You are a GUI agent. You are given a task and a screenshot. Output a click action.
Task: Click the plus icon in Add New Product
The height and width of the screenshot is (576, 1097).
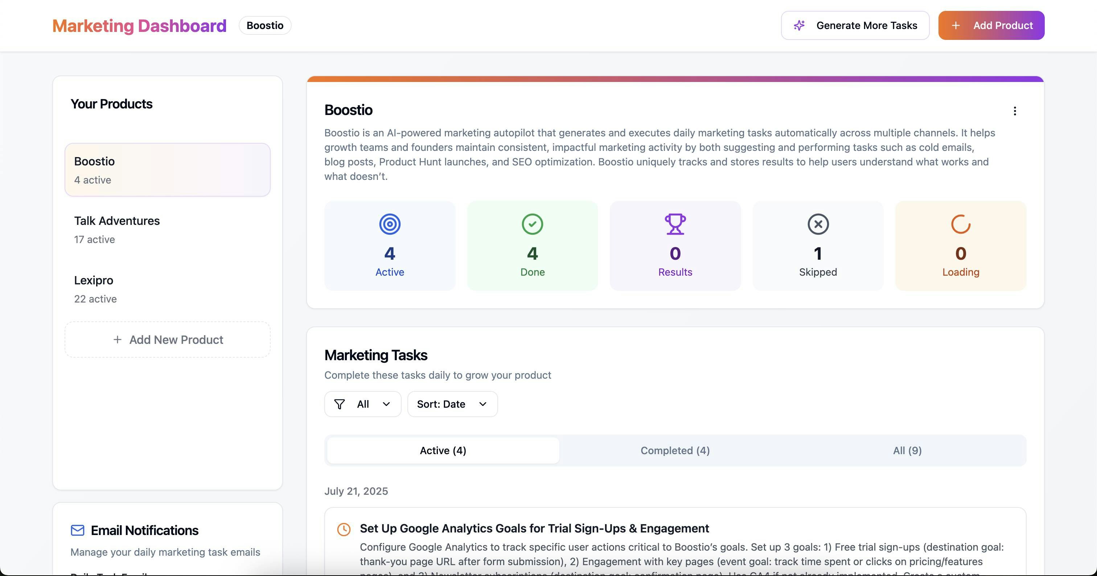[117, 339]
